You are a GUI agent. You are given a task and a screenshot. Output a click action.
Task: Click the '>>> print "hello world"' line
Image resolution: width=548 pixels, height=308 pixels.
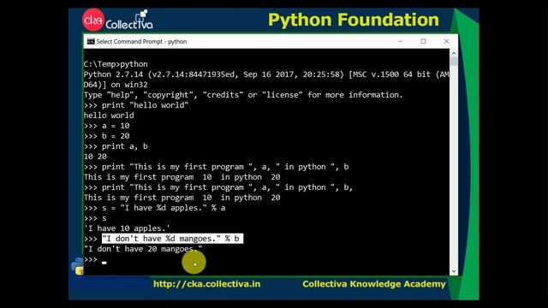[x=136, y=105]
